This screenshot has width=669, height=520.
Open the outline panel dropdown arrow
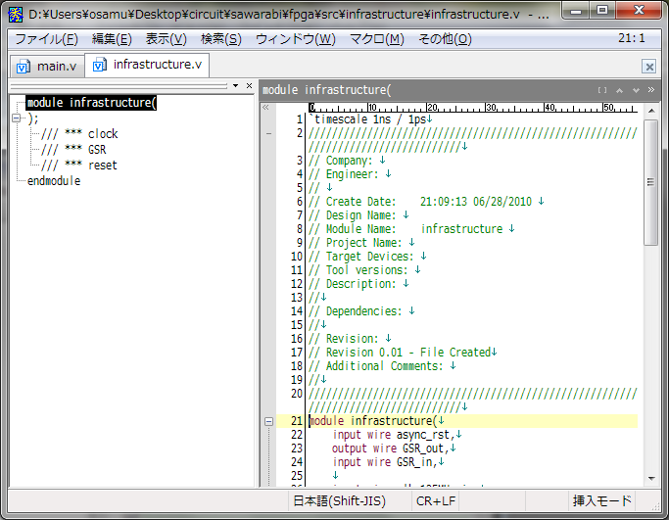[237, 86]
